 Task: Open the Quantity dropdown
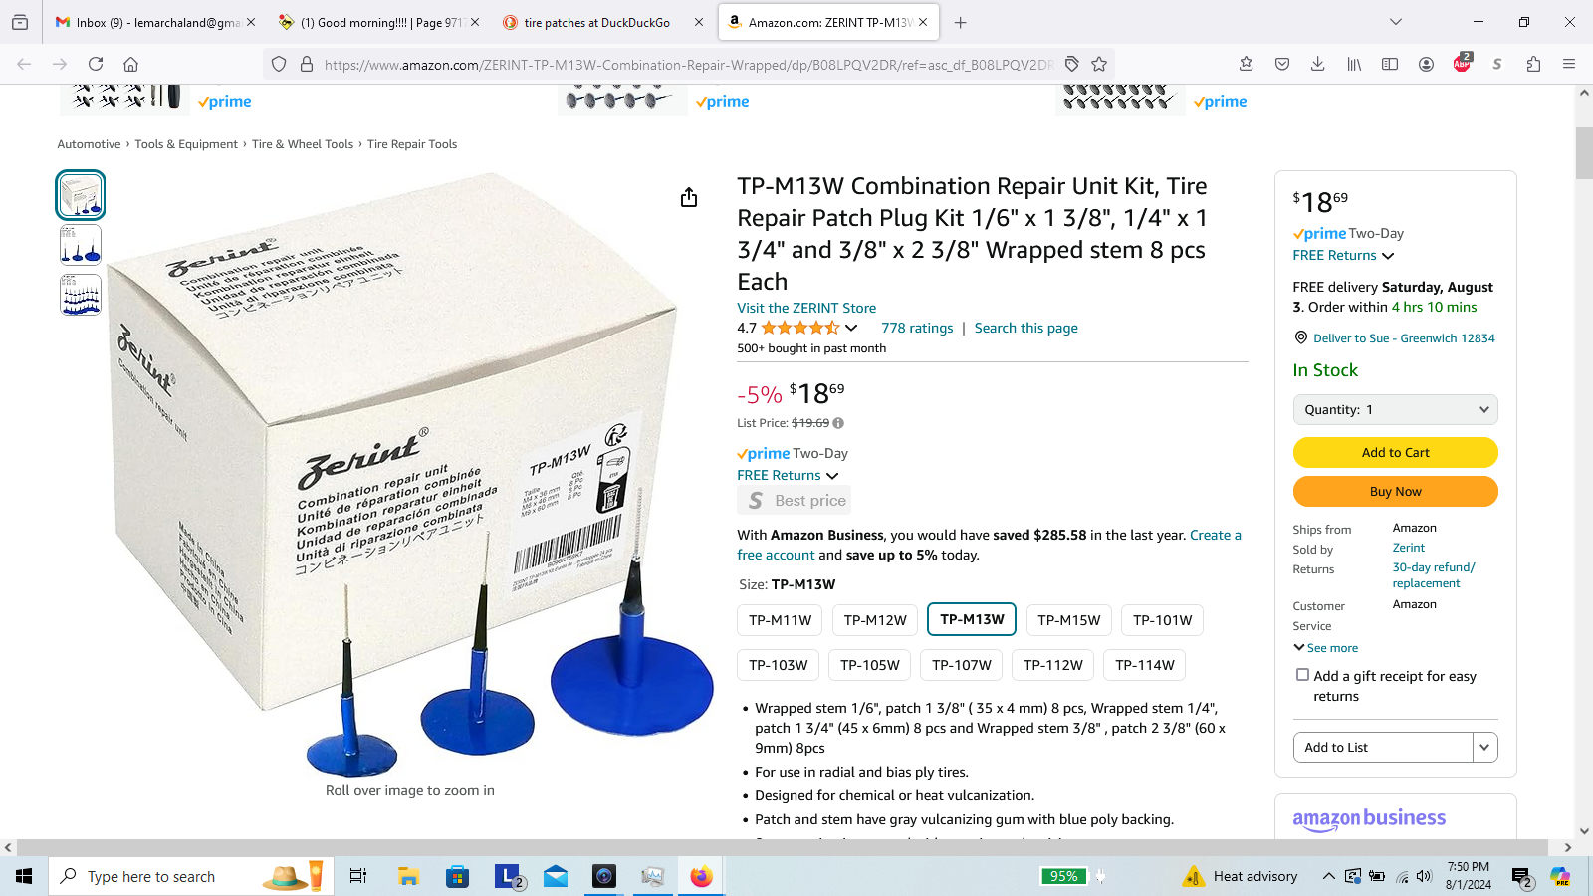(x=1395, y=409)
